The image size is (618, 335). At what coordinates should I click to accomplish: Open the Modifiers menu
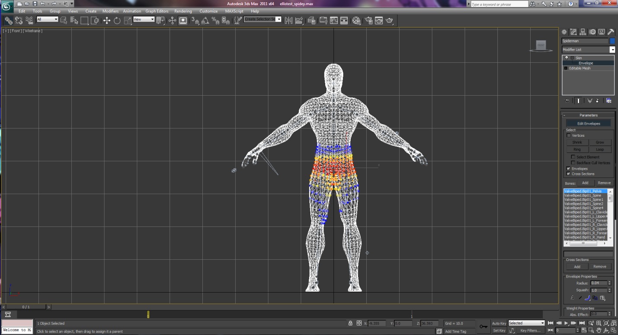point(110,11)
